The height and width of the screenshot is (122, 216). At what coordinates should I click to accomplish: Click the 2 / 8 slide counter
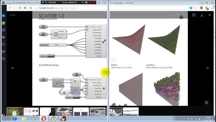pyautogui.click(x=12, y=15)
